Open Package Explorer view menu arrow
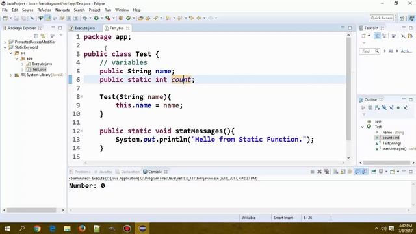416x234 pixels. (61, 35)
